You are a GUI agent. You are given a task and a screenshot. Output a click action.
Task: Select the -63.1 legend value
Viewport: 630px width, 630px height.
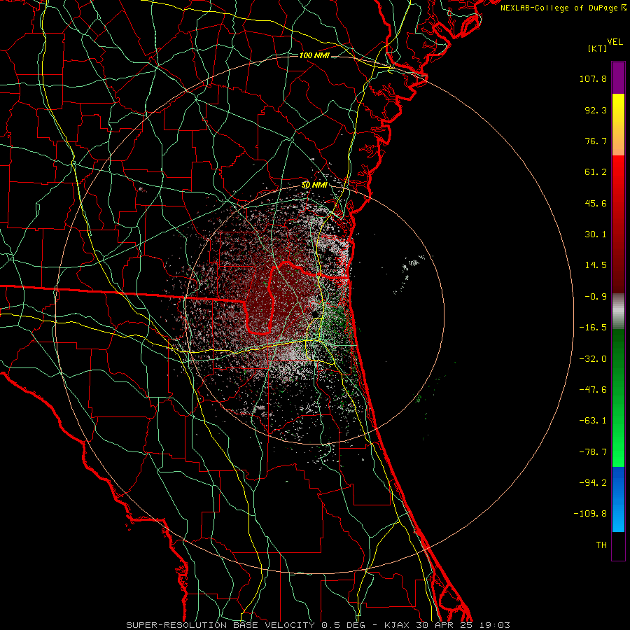point(593,421)
